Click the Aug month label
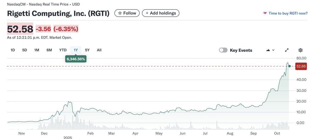 pos(230,134)
